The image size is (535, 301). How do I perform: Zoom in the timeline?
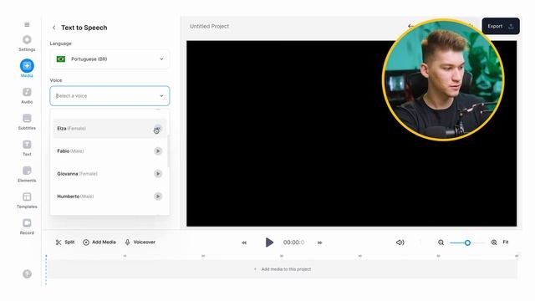coord(494,242)
